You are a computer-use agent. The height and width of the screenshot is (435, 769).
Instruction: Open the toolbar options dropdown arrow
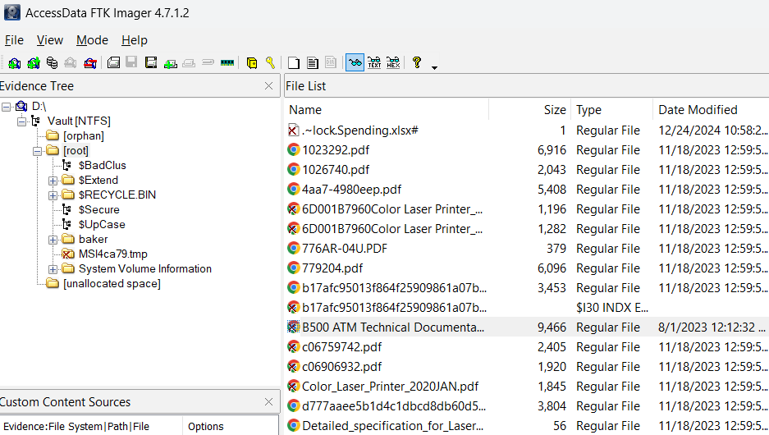pyautogui.click(x=434, y=67)
